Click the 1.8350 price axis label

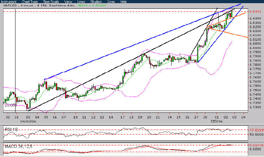[255, 18]
